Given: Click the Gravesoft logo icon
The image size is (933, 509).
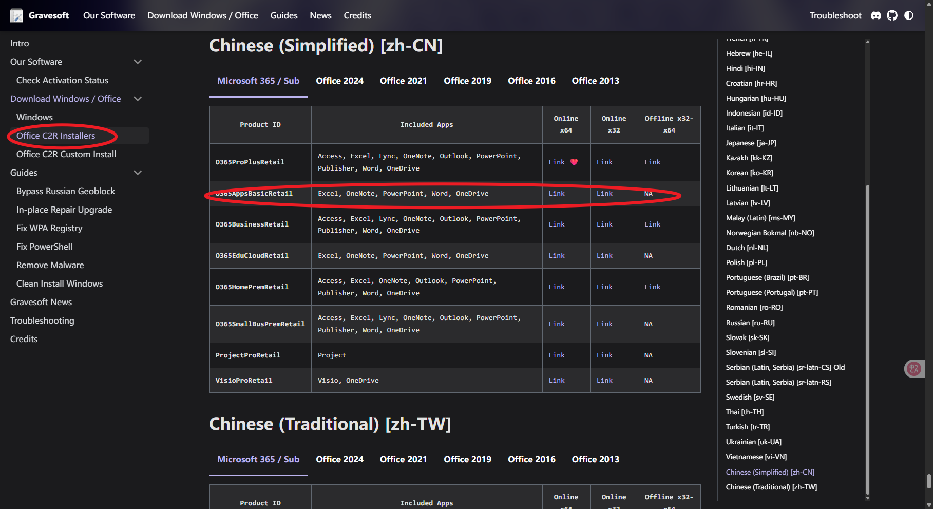Looking at the screenshot, I should [16, 15].
